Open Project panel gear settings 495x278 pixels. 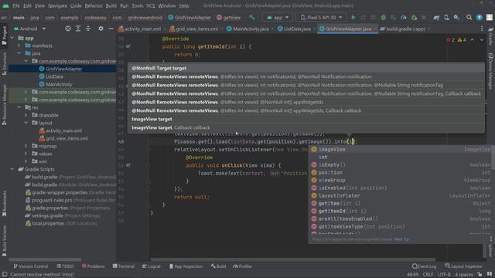click(101, 29)
